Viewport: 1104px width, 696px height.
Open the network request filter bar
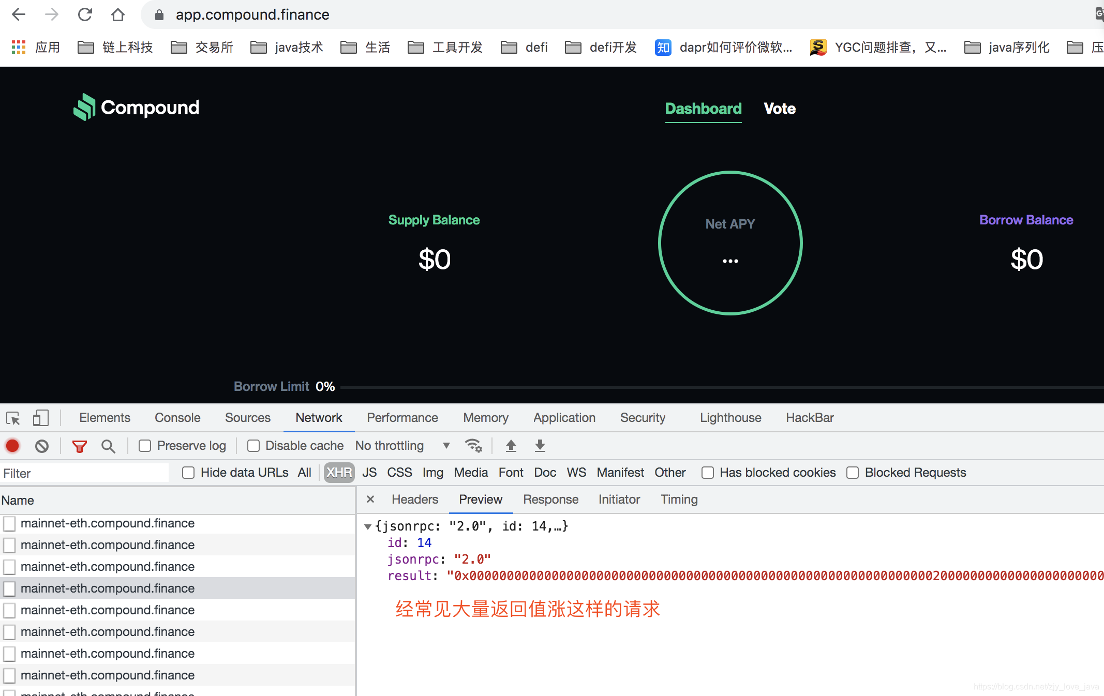point(79,446)
